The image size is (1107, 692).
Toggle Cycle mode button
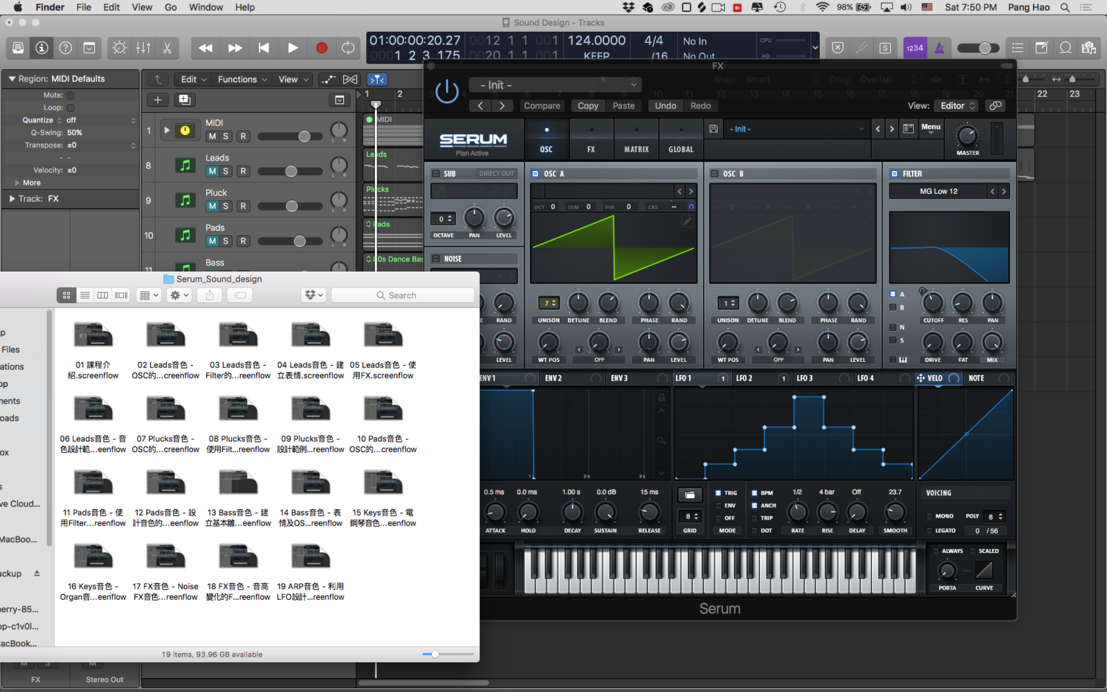348,48
